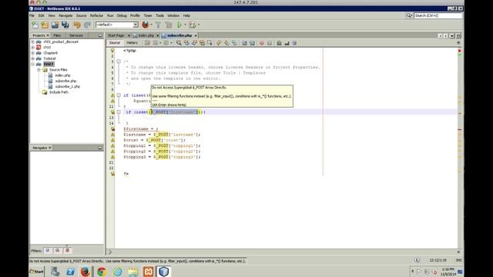Open the Tools menu
This screenshot has height=277, width=493.
click(x=159, y=15)
